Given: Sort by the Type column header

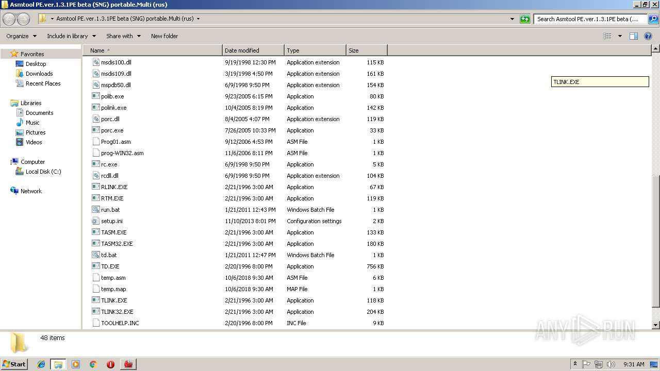Looking at the screenshot, I should click(315, 50).
